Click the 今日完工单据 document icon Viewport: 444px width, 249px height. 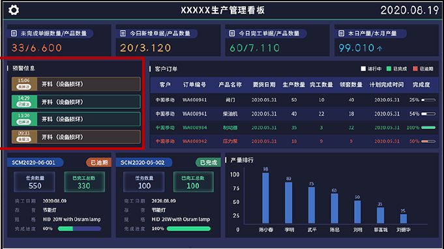[x=232, y=34]
